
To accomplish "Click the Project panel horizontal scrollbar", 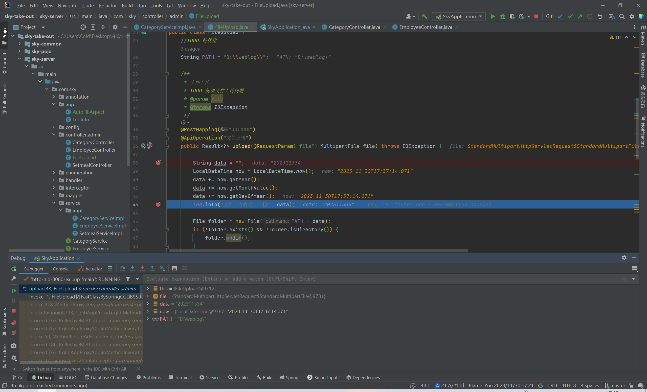I will click(36, 250).
